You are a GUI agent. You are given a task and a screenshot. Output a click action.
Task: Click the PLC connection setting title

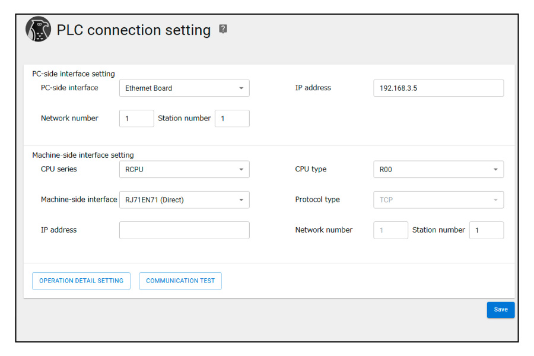[133, 30]
